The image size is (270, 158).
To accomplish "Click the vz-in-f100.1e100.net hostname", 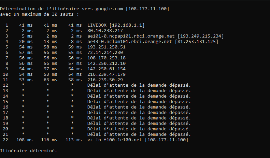I will click(115, 140).
